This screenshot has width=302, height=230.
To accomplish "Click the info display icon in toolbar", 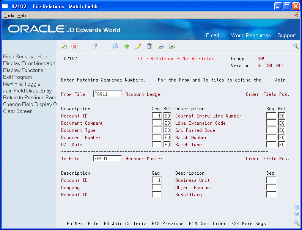I will pos(116,46).
